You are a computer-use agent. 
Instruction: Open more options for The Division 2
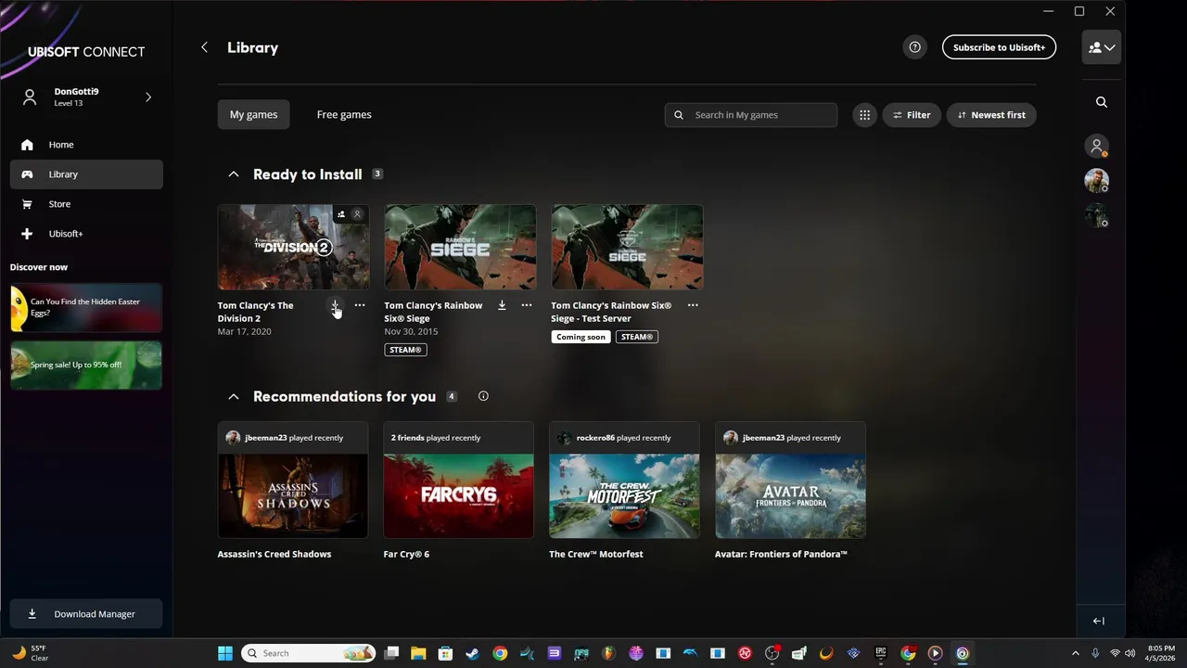pos(360,305)
